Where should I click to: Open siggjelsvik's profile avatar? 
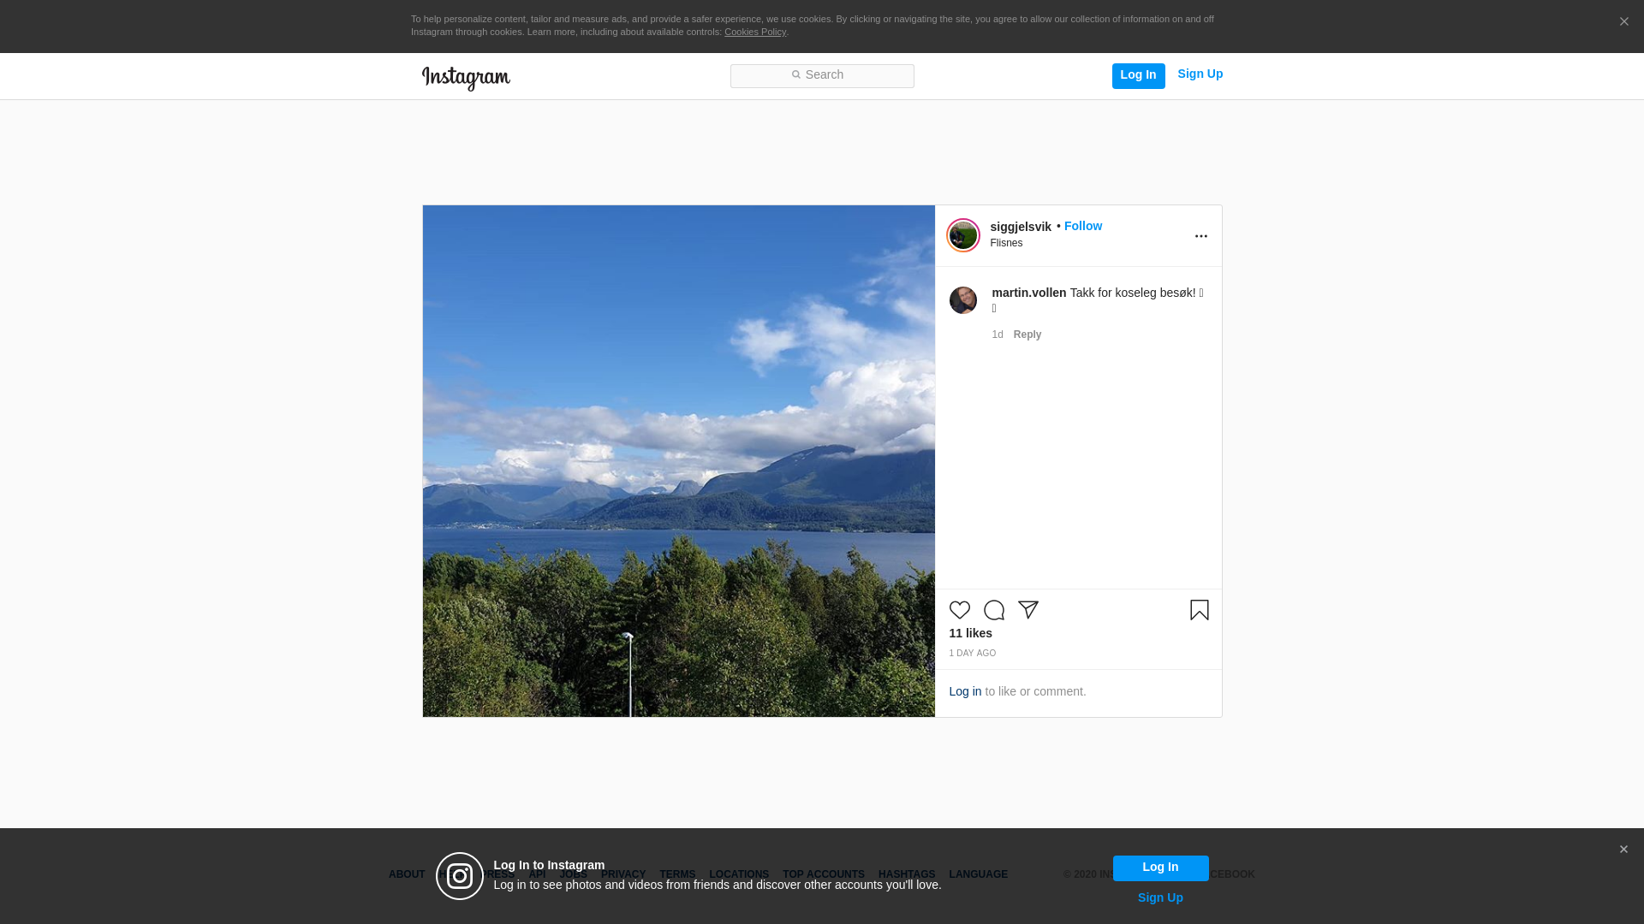(962, 235)
